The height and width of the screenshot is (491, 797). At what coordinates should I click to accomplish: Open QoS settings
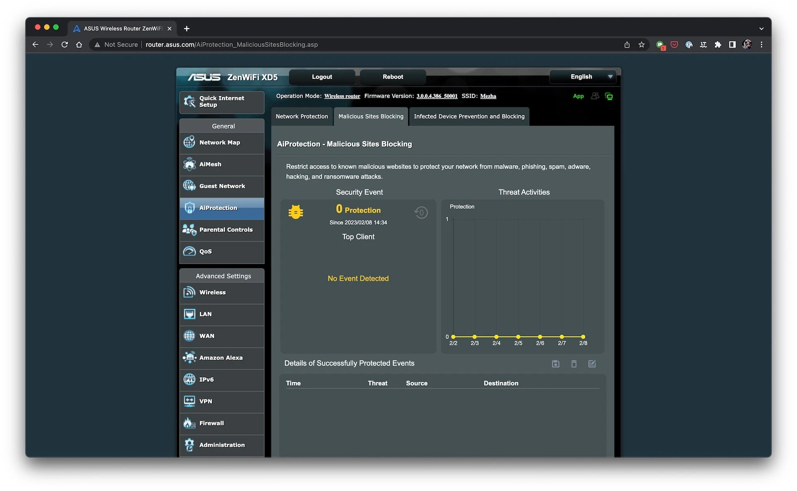click(222, 252)
